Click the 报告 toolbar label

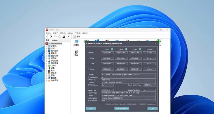tap(78, 37)
